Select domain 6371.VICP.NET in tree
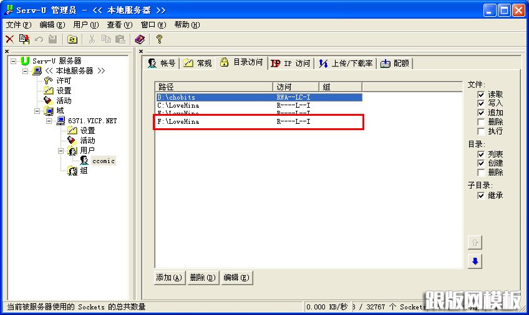529x315 pixels. point(92,121)
